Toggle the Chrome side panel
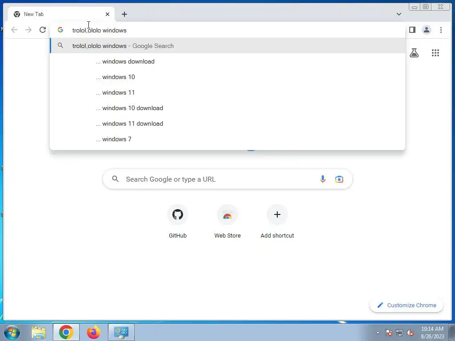The width and height of the screenshot is (455, 341). tap(412, 30)
